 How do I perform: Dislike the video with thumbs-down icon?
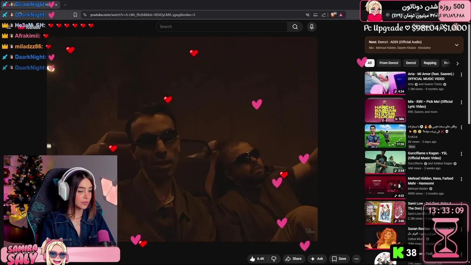[x=274, y=259]
